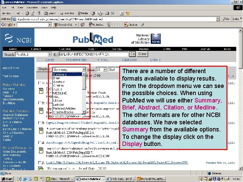Click into the PubMed search query field

pos(93,54)
